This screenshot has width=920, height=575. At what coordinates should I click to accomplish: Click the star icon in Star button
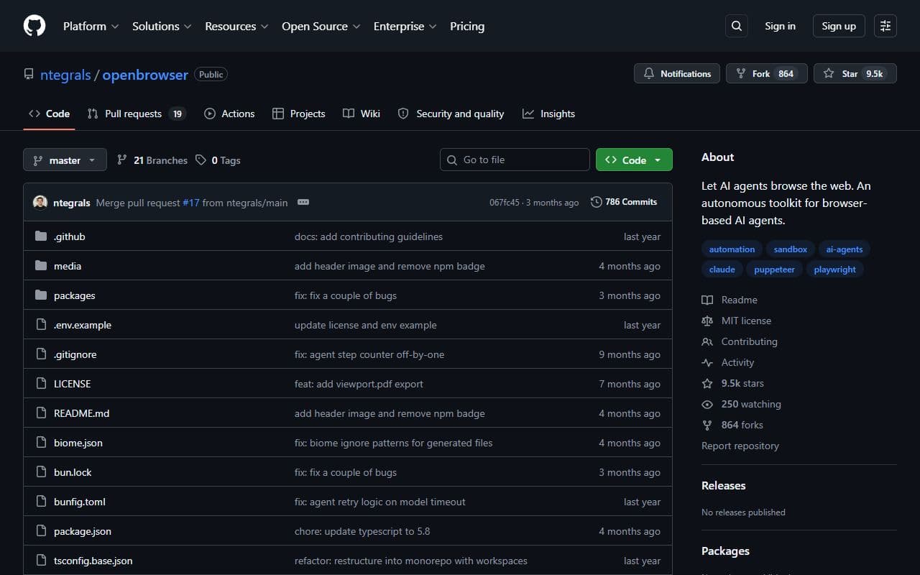tap(829, 73)
